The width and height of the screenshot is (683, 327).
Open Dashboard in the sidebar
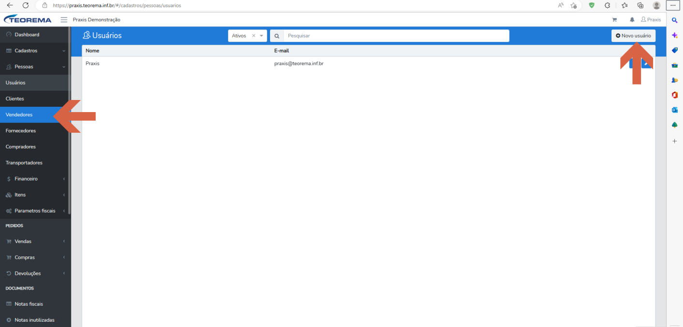(35, 35)
